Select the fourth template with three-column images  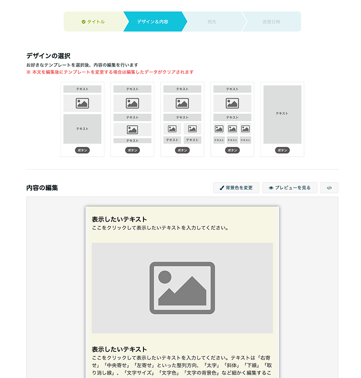pos(232,118)
